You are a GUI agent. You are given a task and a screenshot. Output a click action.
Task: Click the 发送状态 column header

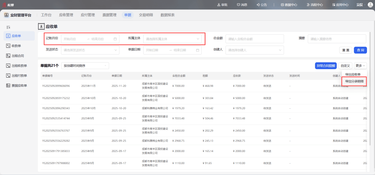269,76
